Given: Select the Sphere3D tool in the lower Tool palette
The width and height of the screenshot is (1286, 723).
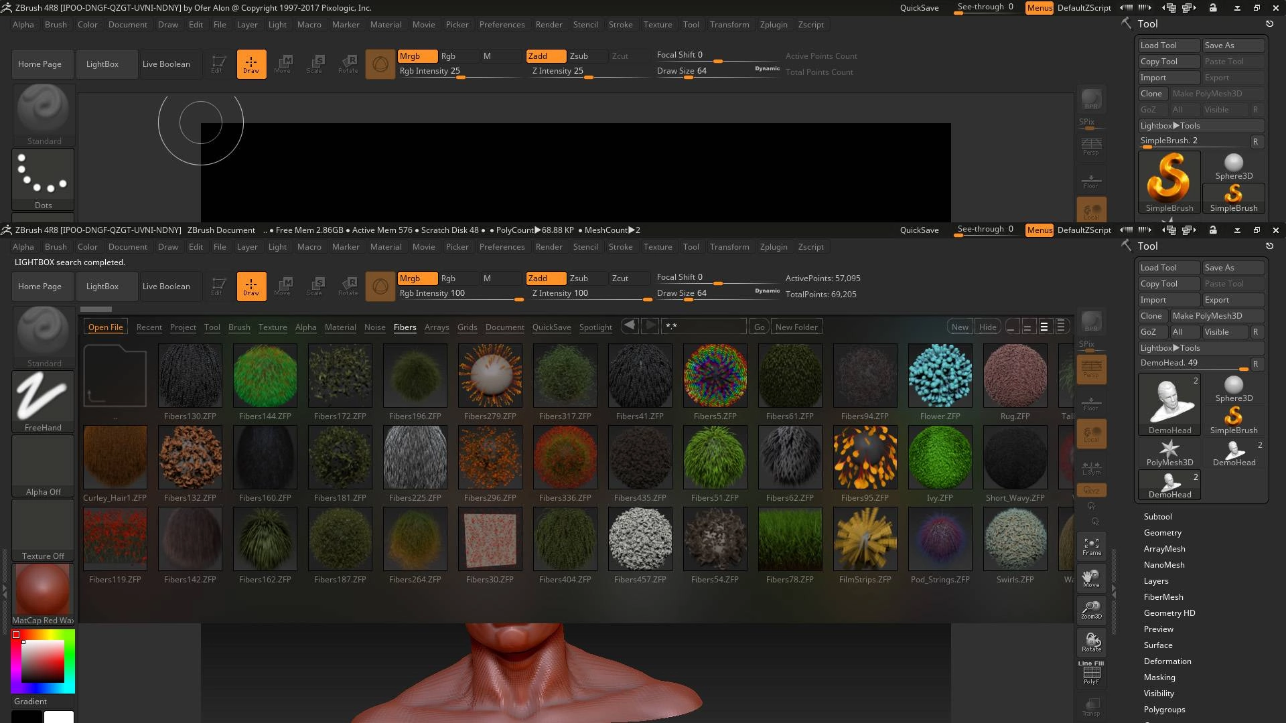Looking at the screenshot, I should [x=1234, y=389].
